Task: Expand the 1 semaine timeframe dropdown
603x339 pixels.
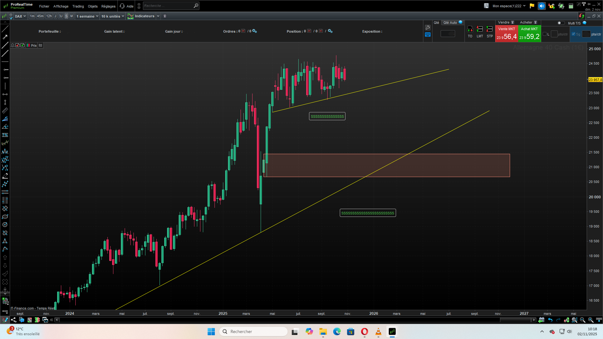Action: click(87, 16)
